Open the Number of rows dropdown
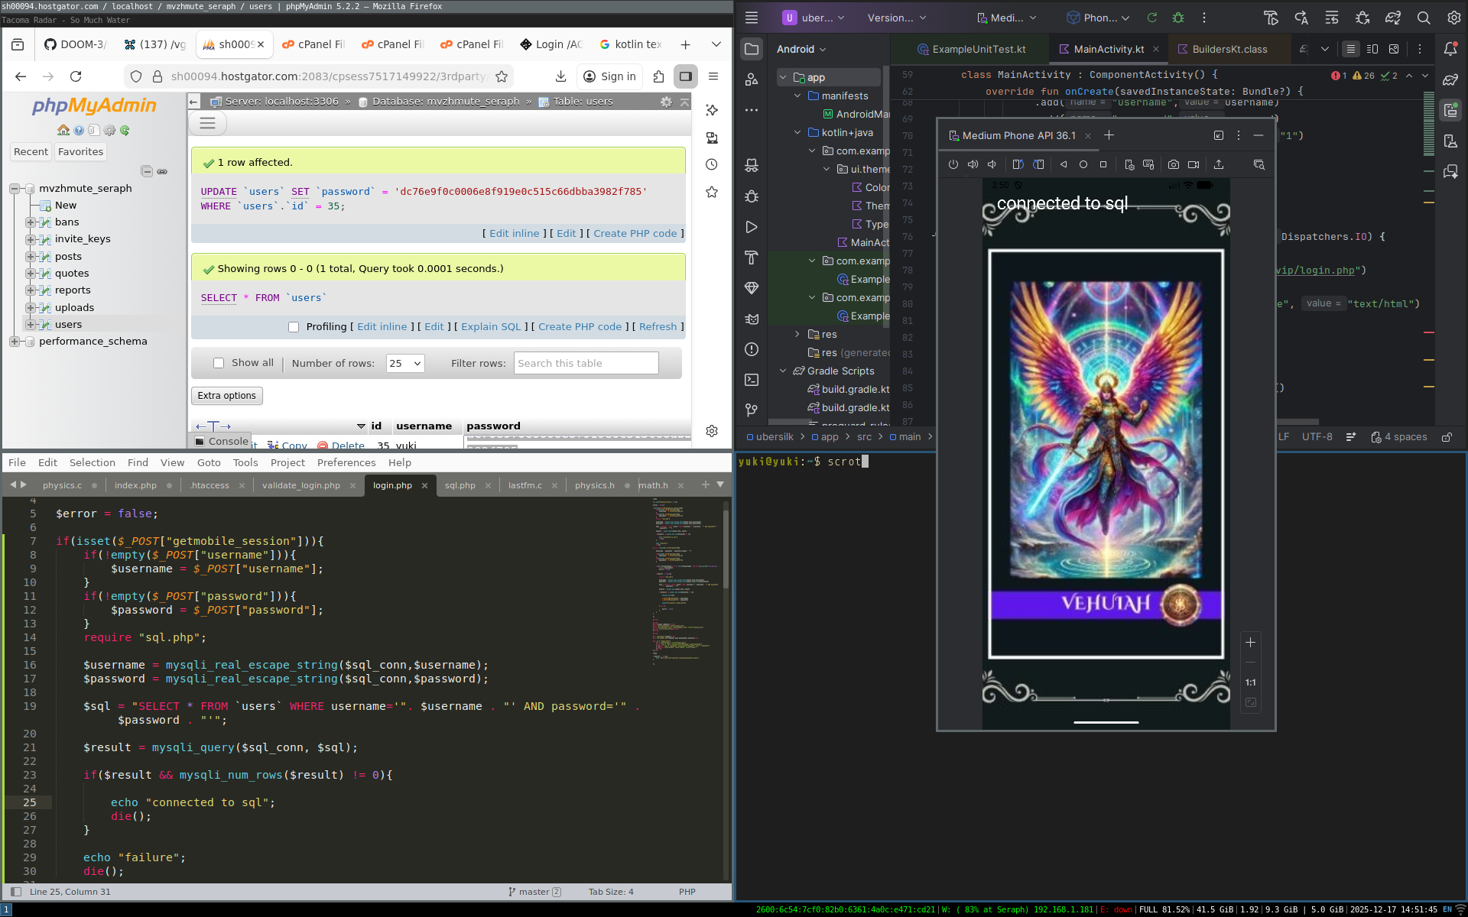Screen dimensions: 1468x917 [404, 364]
